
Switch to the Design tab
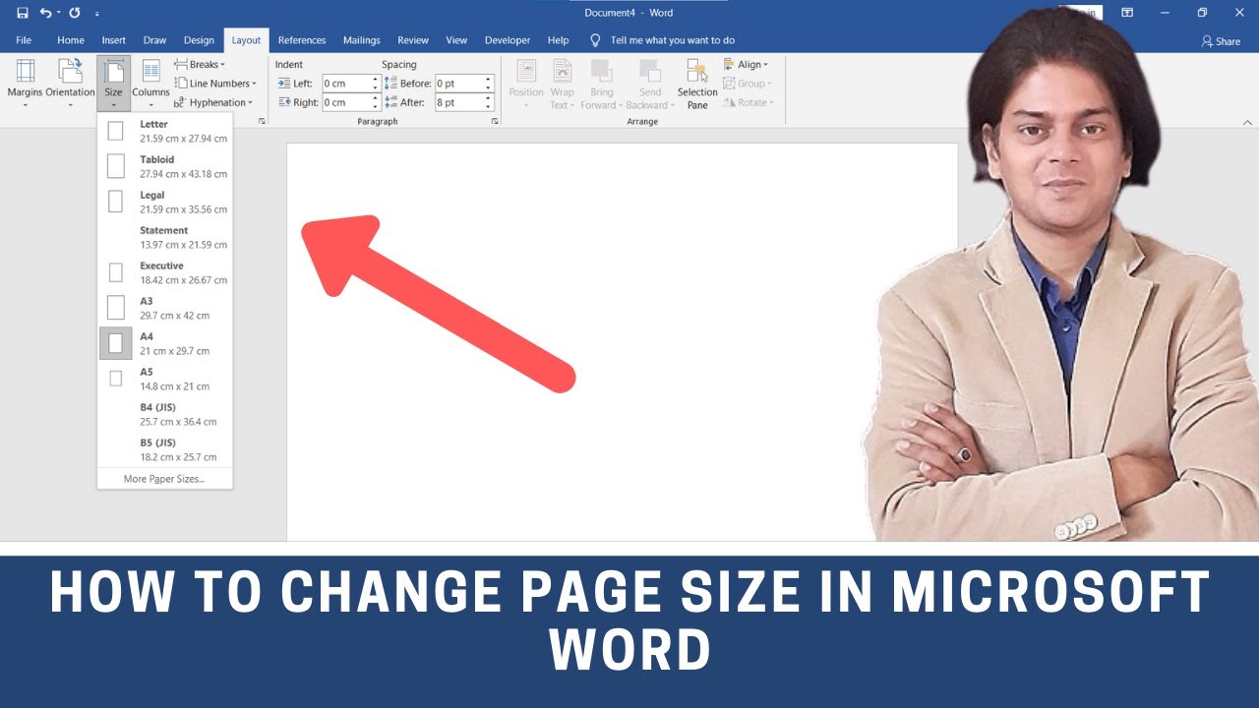pyautogui.click(x=199, y=40)
